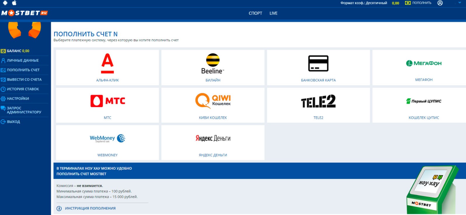Click the Яндекс деньги label
This screenshot has height=215, width=466.
point(213,155)
